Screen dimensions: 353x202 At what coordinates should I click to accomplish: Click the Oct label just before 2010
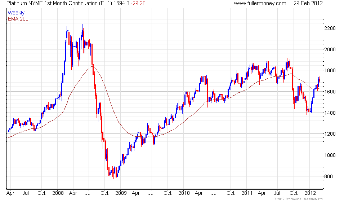pyautogui.click(x=167, y=193)
